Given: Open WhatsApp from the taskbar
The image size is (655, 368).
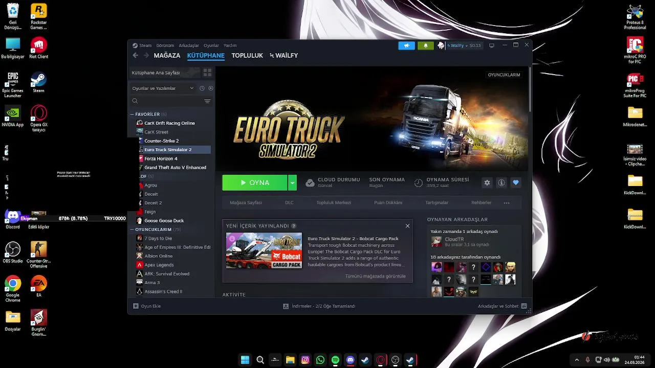Looking at the screenshot, I should click(320, 360).
